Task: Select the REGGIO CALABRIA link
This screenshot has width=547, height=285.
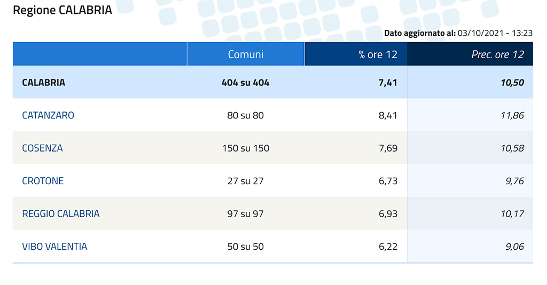Action: pos(61,214)
